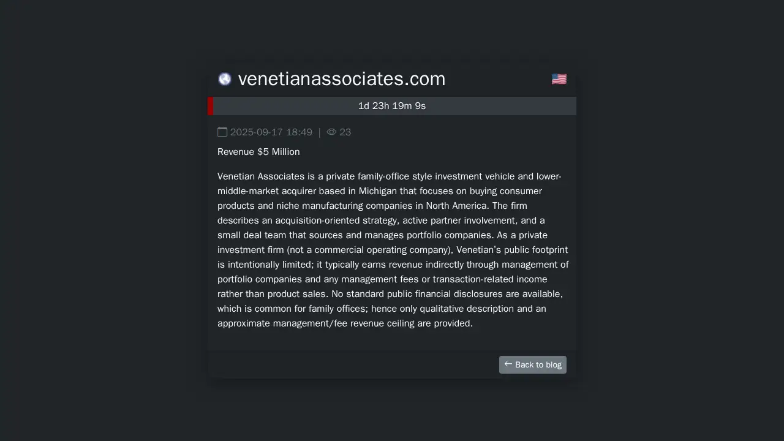Click the empty footer area left of Back to blog
Viewport: 784px width, 441px height.
tap(349, 364)
